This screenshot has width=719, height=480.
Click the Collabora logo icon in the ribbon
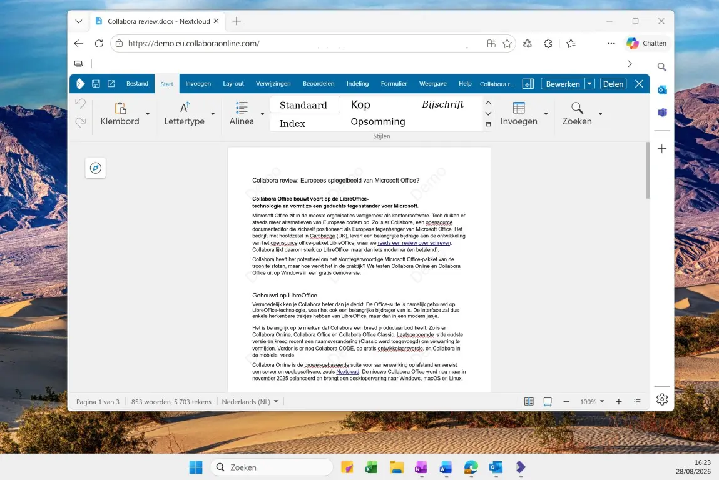point(80,83)
